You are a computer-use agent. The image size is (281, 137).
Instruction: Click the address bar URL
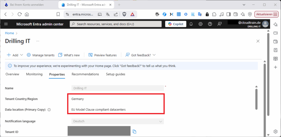pos(83,14)
